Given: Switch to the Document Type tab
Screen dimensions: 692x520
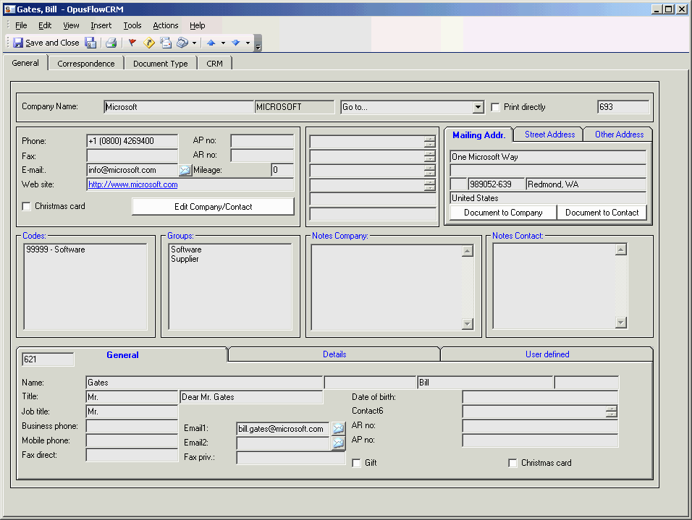Looking at the screenshot, I should 161,64.
